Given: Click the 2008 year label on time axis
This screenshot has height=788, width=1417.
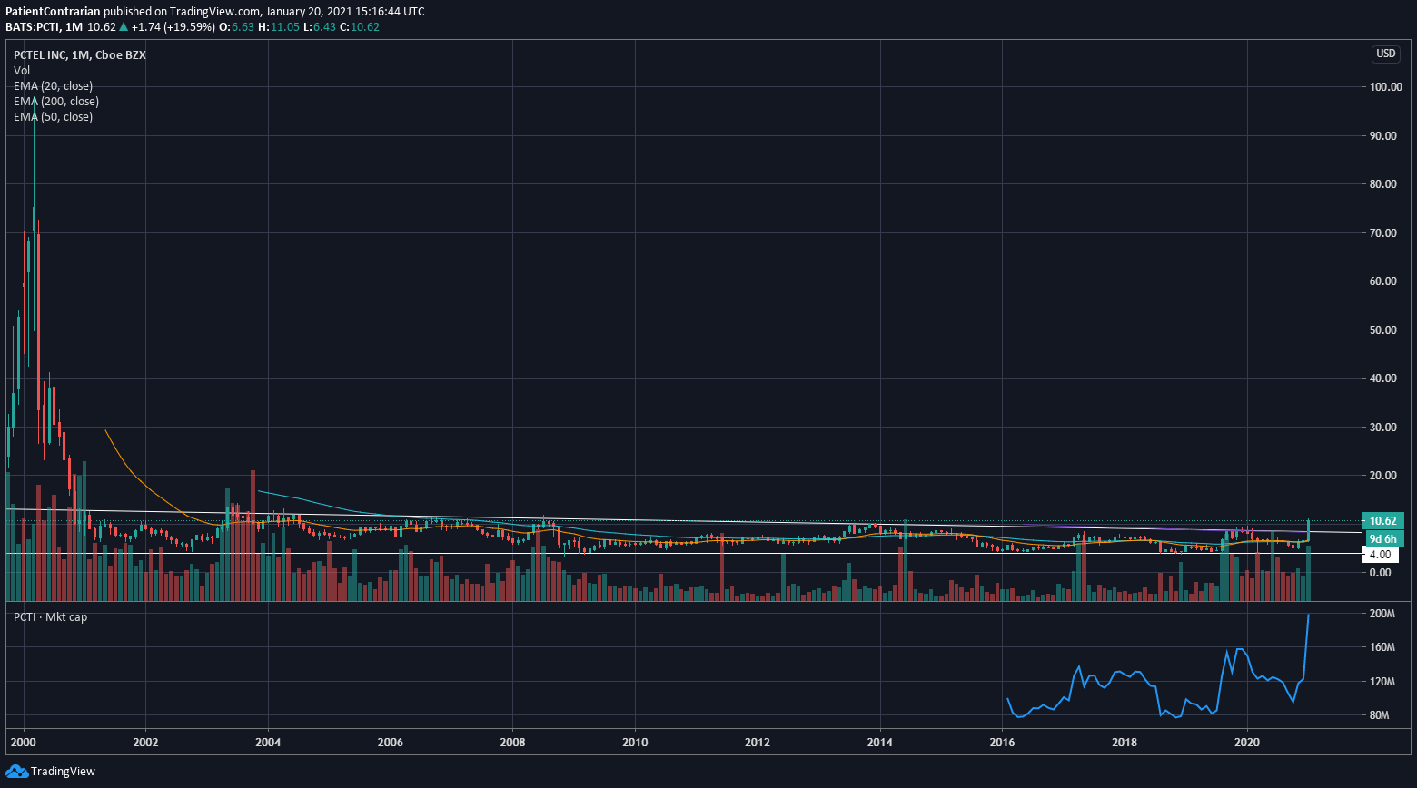Looking at the screenshot, I should tap(512, 742).
